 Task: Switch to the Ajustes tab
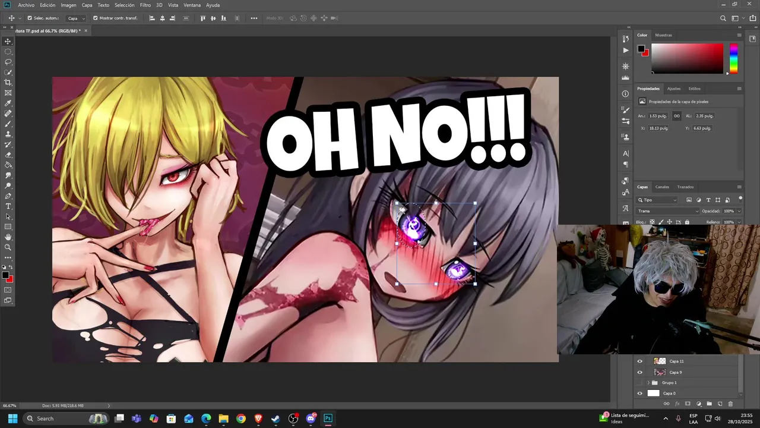coord(674,89)
